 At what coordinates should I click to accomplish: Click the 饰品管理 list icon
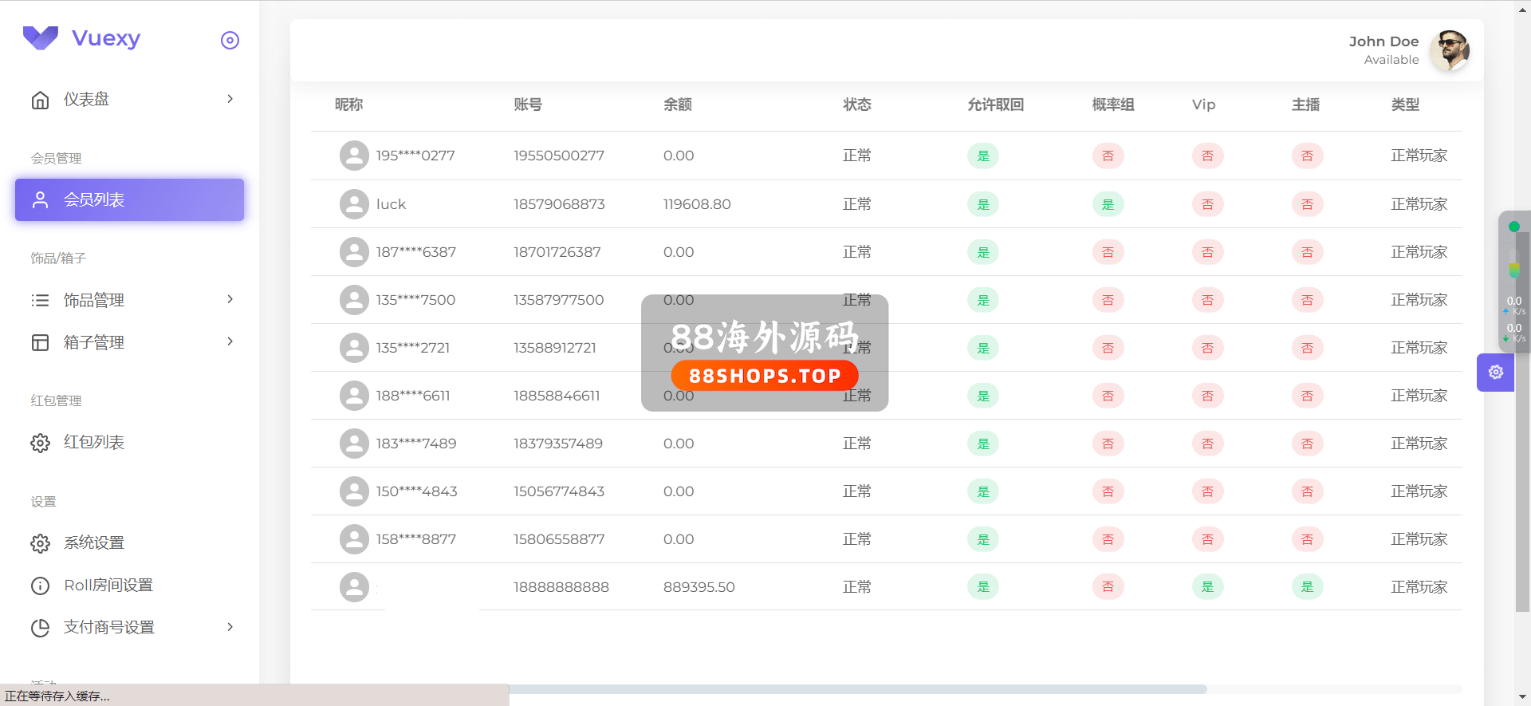tap(40, 301)
